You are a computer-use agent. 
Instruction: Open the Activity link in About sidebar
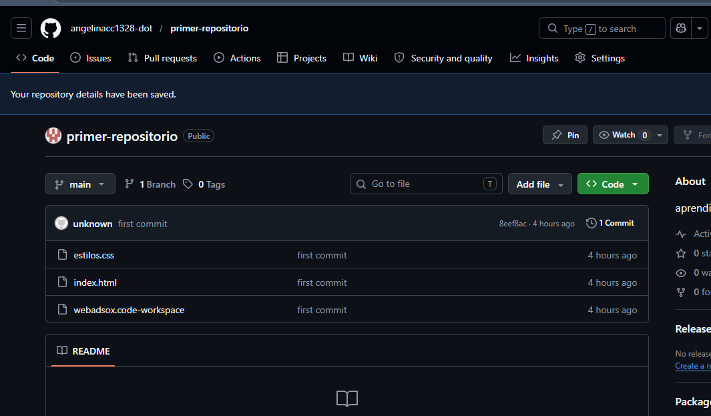[694, 234]
